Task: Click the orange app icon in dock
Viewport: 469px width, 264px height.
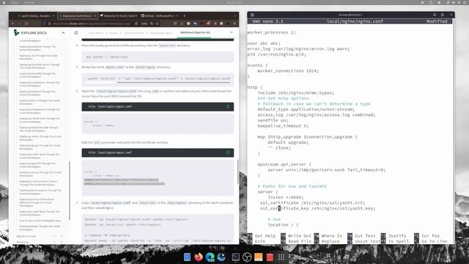Action: [x=259, y=257]
